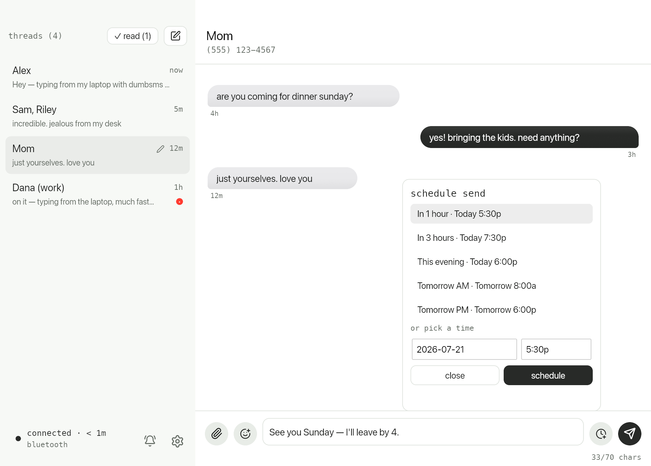The image size is (651, 466).
Task: Click the unread red dot on Dana thread
Action: pyautogui.click(x=180, y=201)
